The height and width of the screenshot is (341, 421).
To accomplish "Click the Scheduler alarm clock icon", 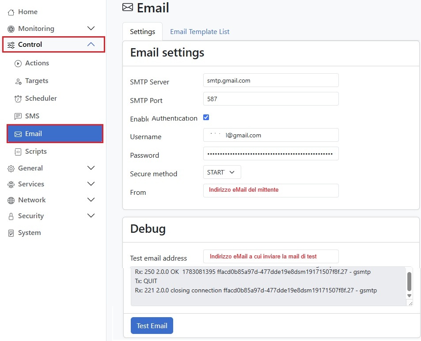I will click(x=18, y=99).
